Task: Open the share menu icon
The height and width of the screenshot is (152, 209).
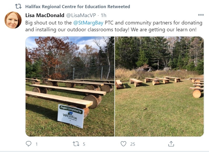Action: 171,144
